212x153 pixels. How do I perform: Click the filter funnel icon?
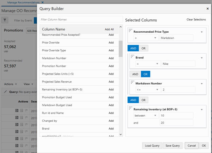[x=5, y=20]
